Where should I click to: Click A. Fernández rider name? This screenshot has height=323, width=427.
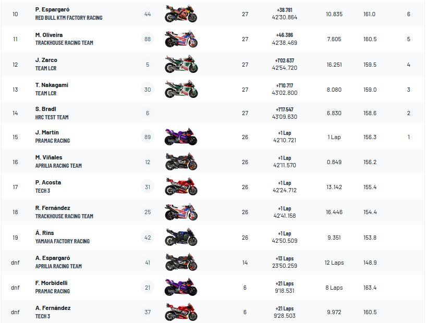(x=53, y=308)
